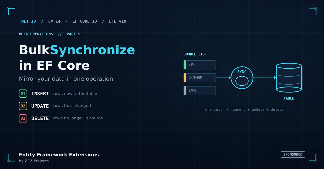
Task: Click the 'C# 14' version tag
Action: [54, 21]
